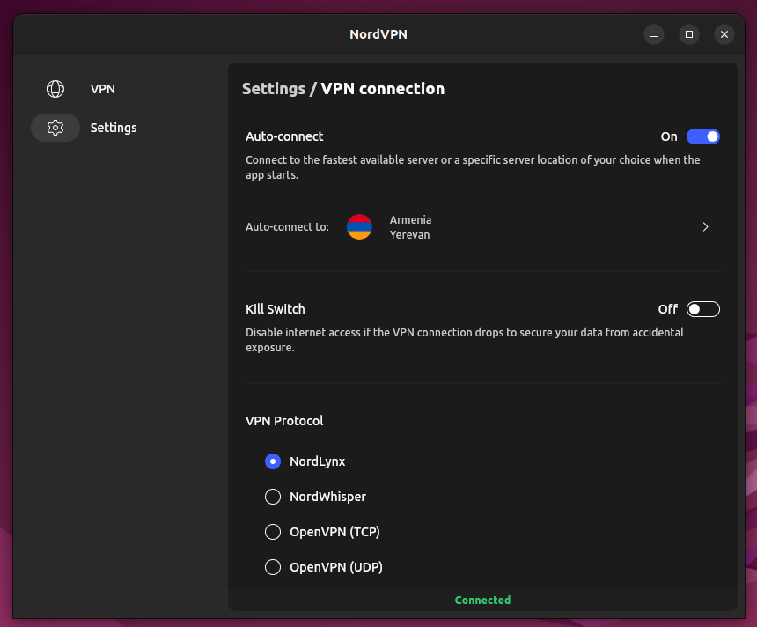The width and height of the screenshot is (757, 627).
Task: Select the Settings label in the sidebar
Action: 114,128
